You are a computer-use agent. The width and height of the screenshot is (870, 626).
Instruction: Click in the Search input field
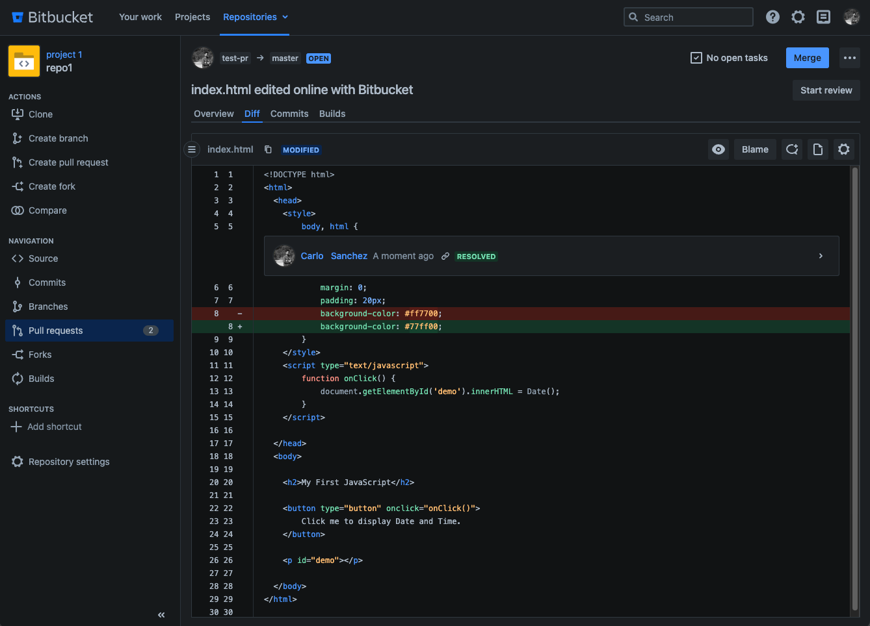pos(689,18)
